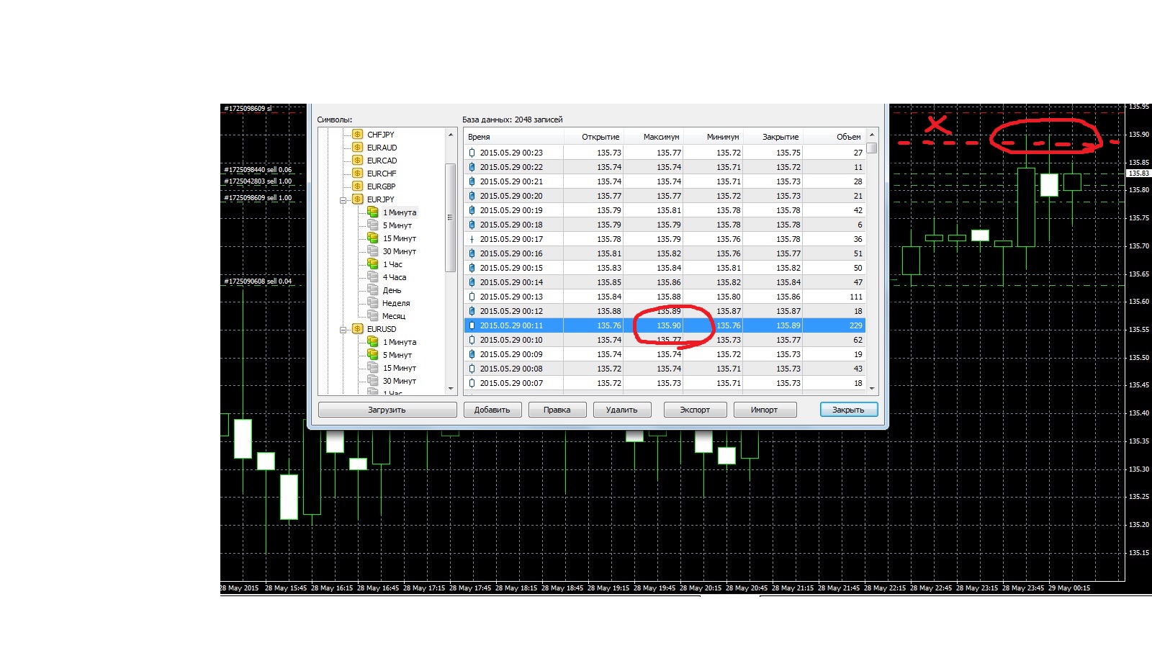Click the gray database icon for EURJPY 30 Минут
Screen dimensions: 1152x648
pyautogui.click(x=373, y=251)
